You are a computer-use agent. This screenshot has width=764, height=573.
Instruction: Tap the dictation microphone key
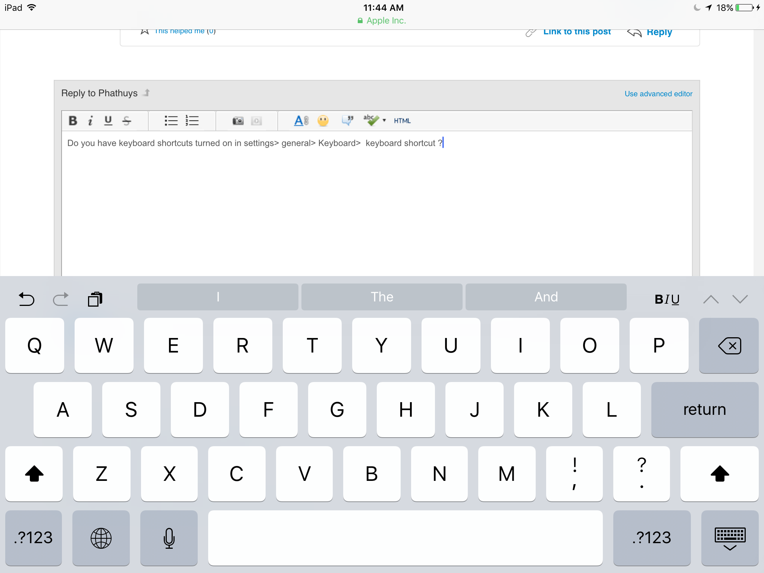[169, 538]
